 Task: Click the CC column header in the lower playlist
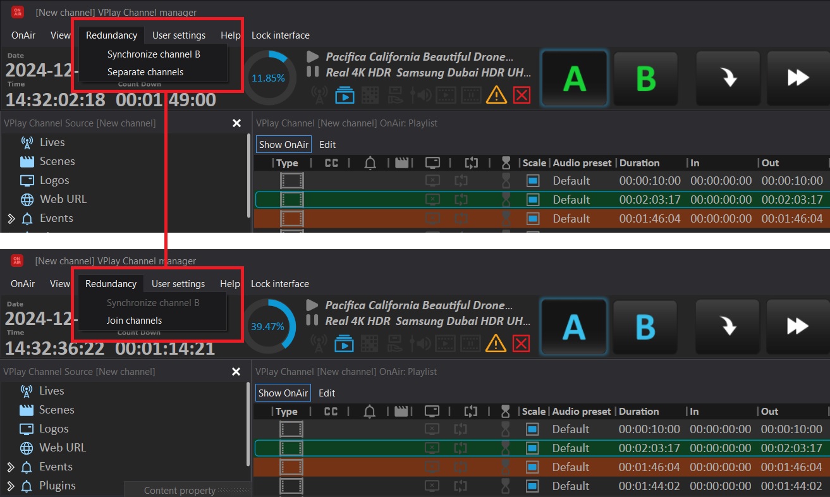[x=331, y=412]
